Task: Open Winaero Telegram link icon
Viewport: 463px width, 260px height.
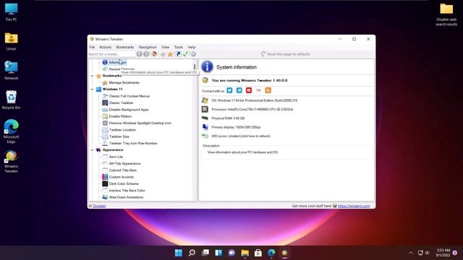Action: [239, 90]
